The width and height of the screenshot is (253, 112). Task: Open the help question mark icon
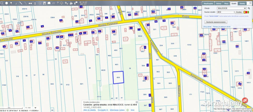(x=57, y=3)
